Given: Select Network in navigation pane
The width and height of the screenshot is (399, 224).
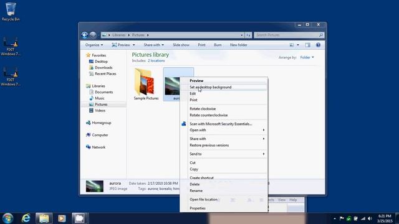Looking at the screenshot, I should click(95, 147).
